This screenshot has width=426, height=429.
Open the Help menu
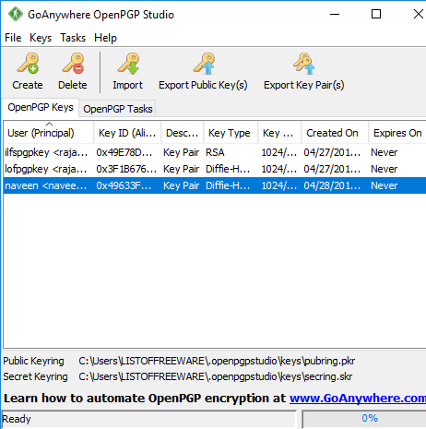click(105, 38)
